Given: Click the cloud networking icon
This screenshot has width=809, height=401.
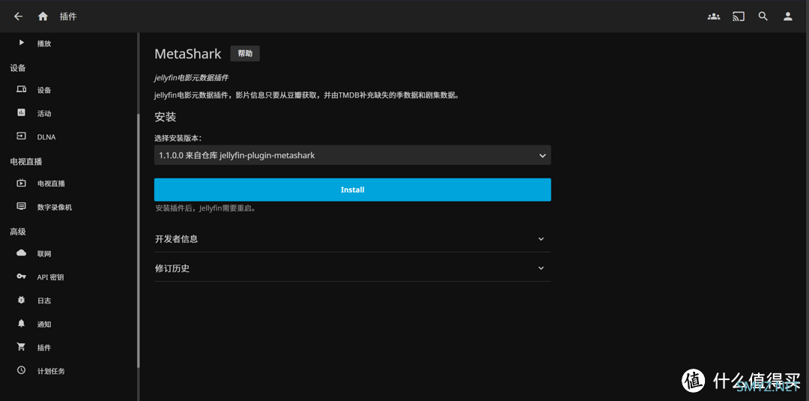Looking at the screenshot, I should (21, 253).
